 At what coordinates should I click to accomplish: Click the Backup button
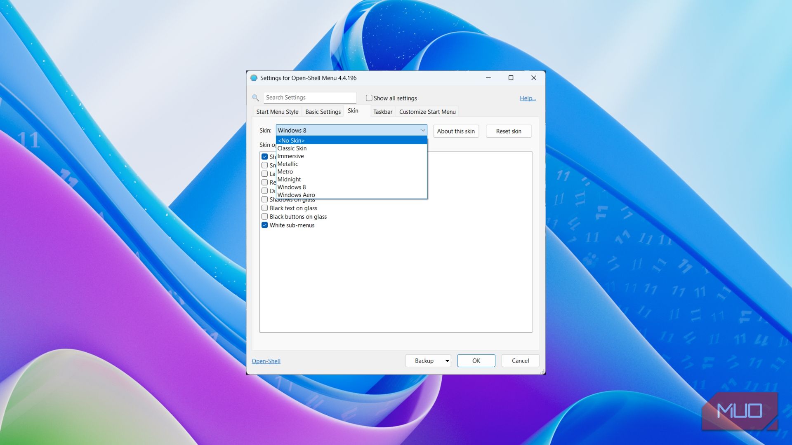pyautogui.click(x=424, y=361)
